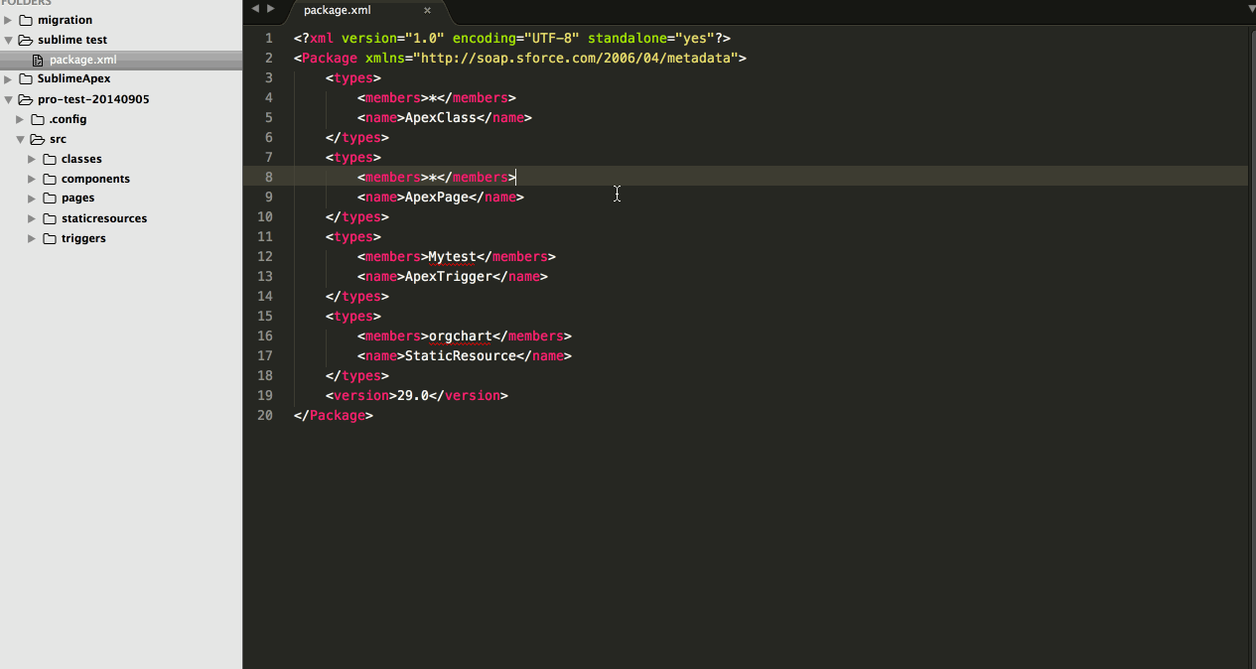Select the migration folder label

(65, 20)
